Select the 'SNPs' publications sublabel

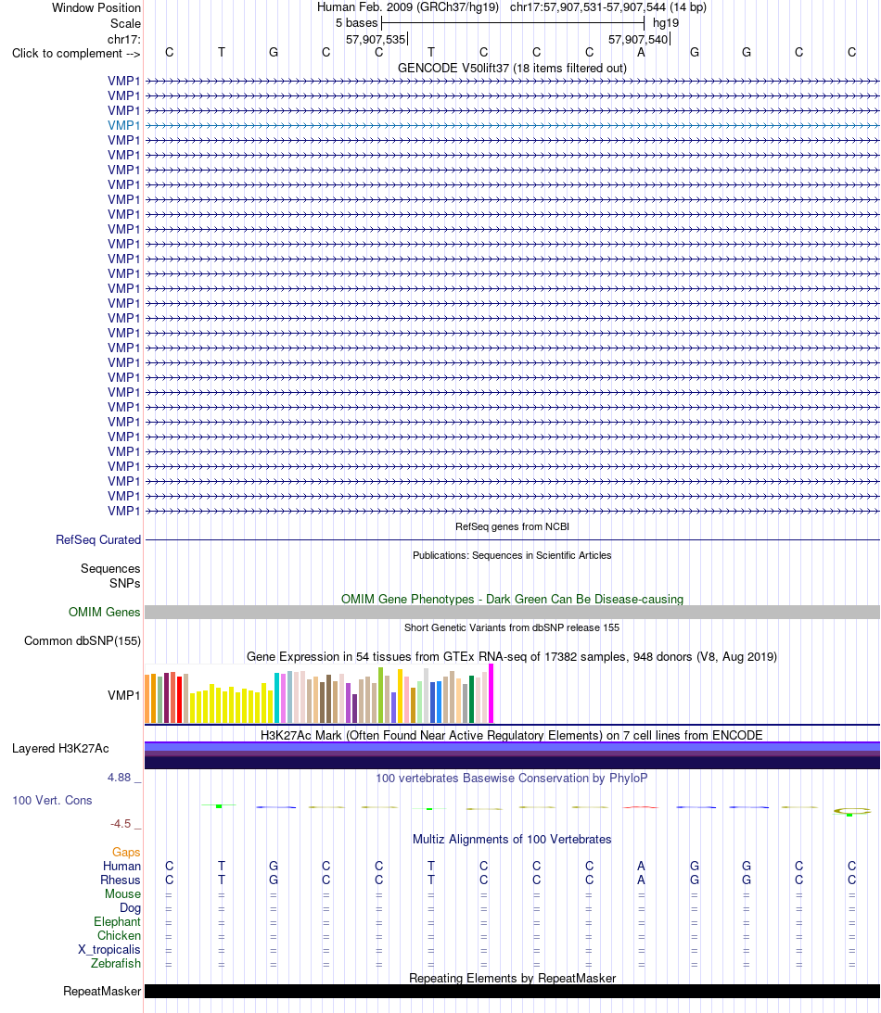click(x=125, y=583)
